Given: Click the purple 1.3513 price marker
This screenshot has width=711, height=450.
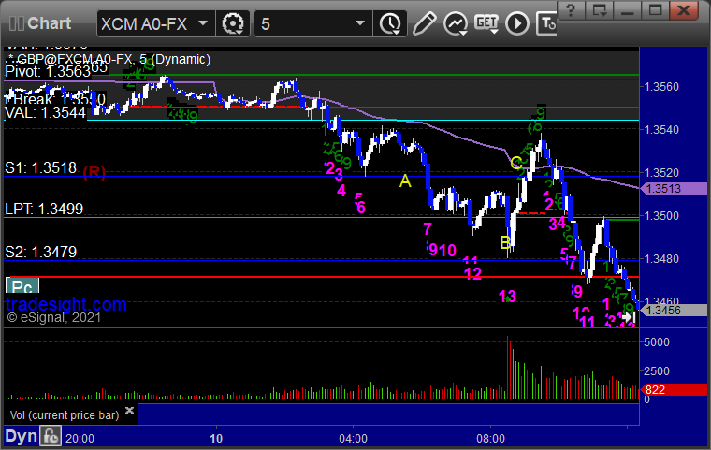Looking at the screenshot, I should (x=674, y=189).
